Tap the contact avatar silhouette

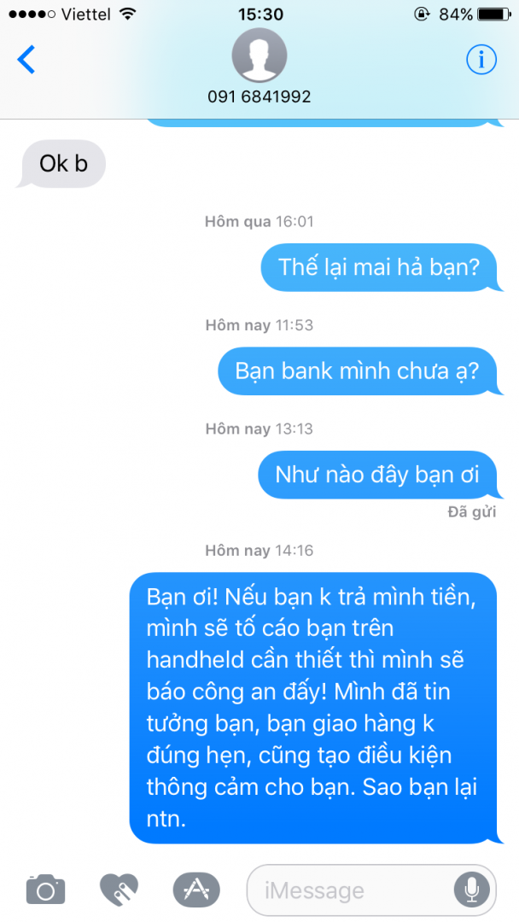pyautogui.click(x=259, y=55)
